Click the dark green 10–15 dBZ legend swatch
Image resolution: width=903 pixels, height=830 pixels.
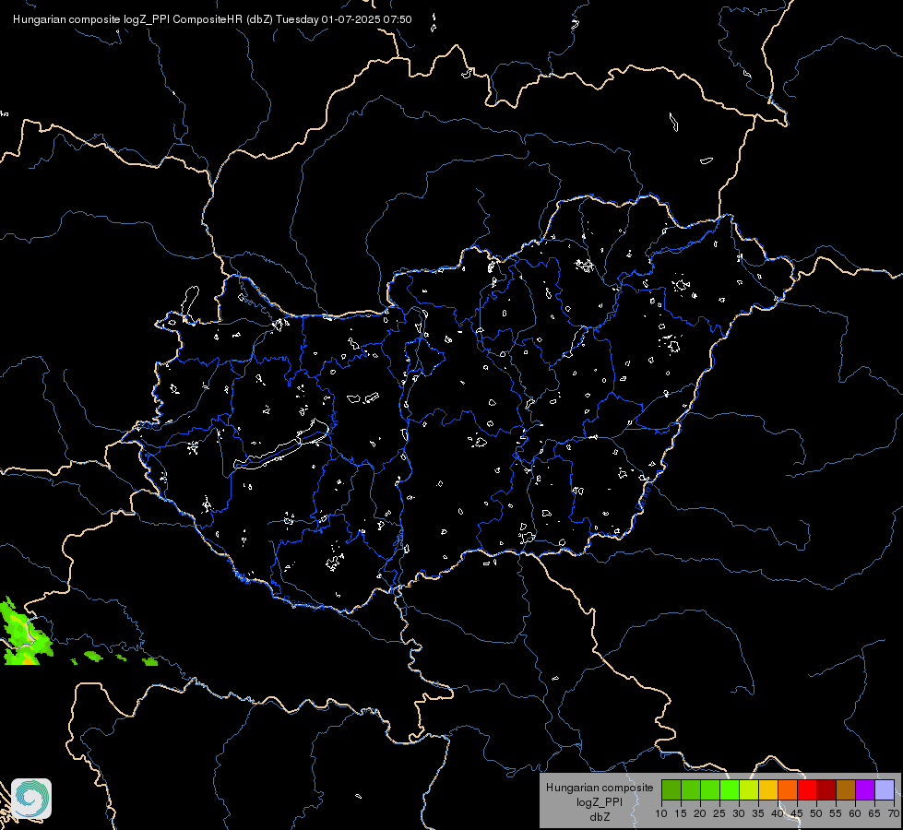[671, 789]
